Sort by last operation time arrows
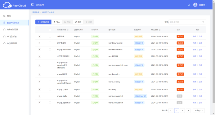Screen dimensions: 215x115 click(160, 30)
